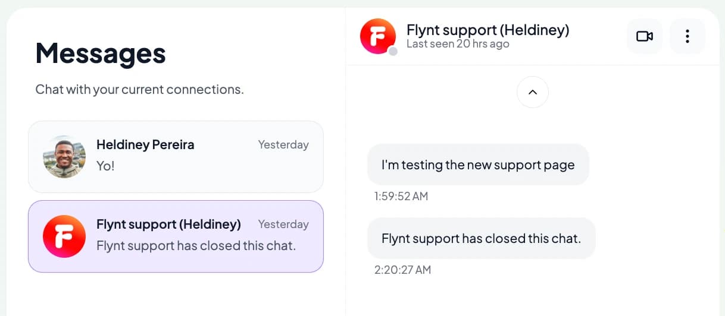This screenshot has width=725, height=316.
Task: Select the Flynt support (Heldiney) conversation
Action: pyautogui.click(x=176, y=236)
